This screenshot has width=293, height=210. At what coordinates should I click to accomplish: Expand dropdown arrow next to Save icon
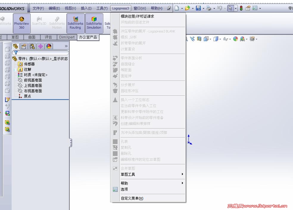pos(203,8)
